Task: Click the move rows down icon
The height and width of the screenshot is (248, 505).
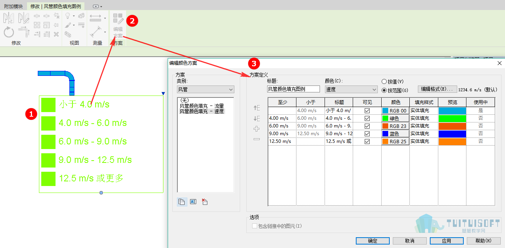Action: 257,119
